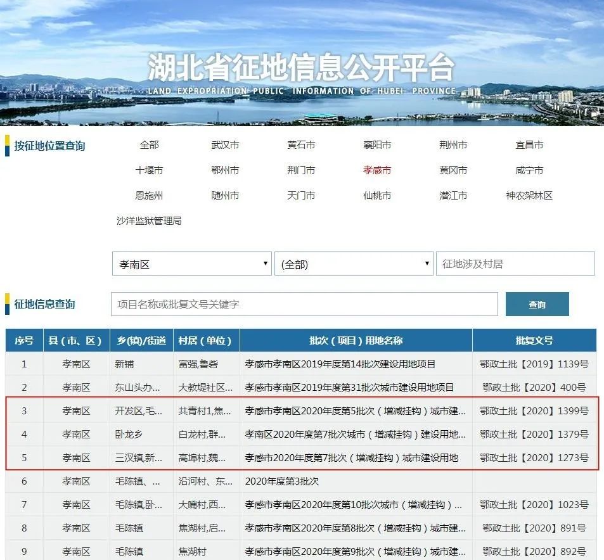Open approval document 鄂政土批【2019】1139号

(x=534, y=364)
